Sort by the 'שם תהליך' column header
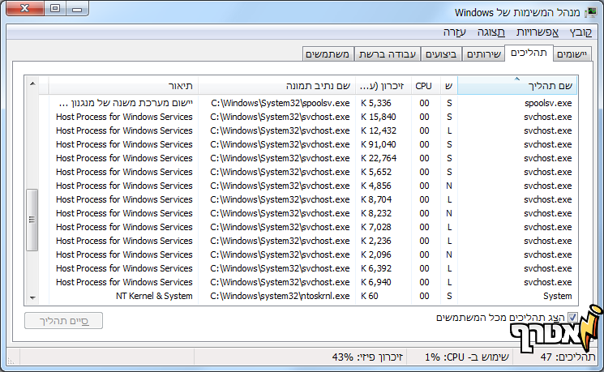 coord(517,86)
